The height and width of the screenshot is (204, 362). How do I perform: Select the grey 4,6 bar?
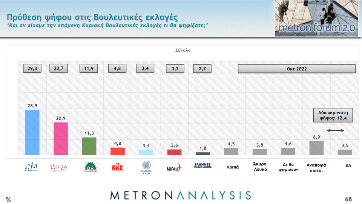click(x=288, y=151)
